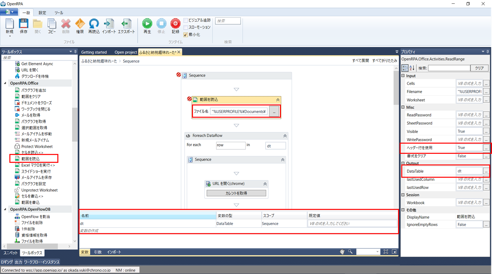
Task: Enable スローモーション checkbox
Action: coord(186,27)
